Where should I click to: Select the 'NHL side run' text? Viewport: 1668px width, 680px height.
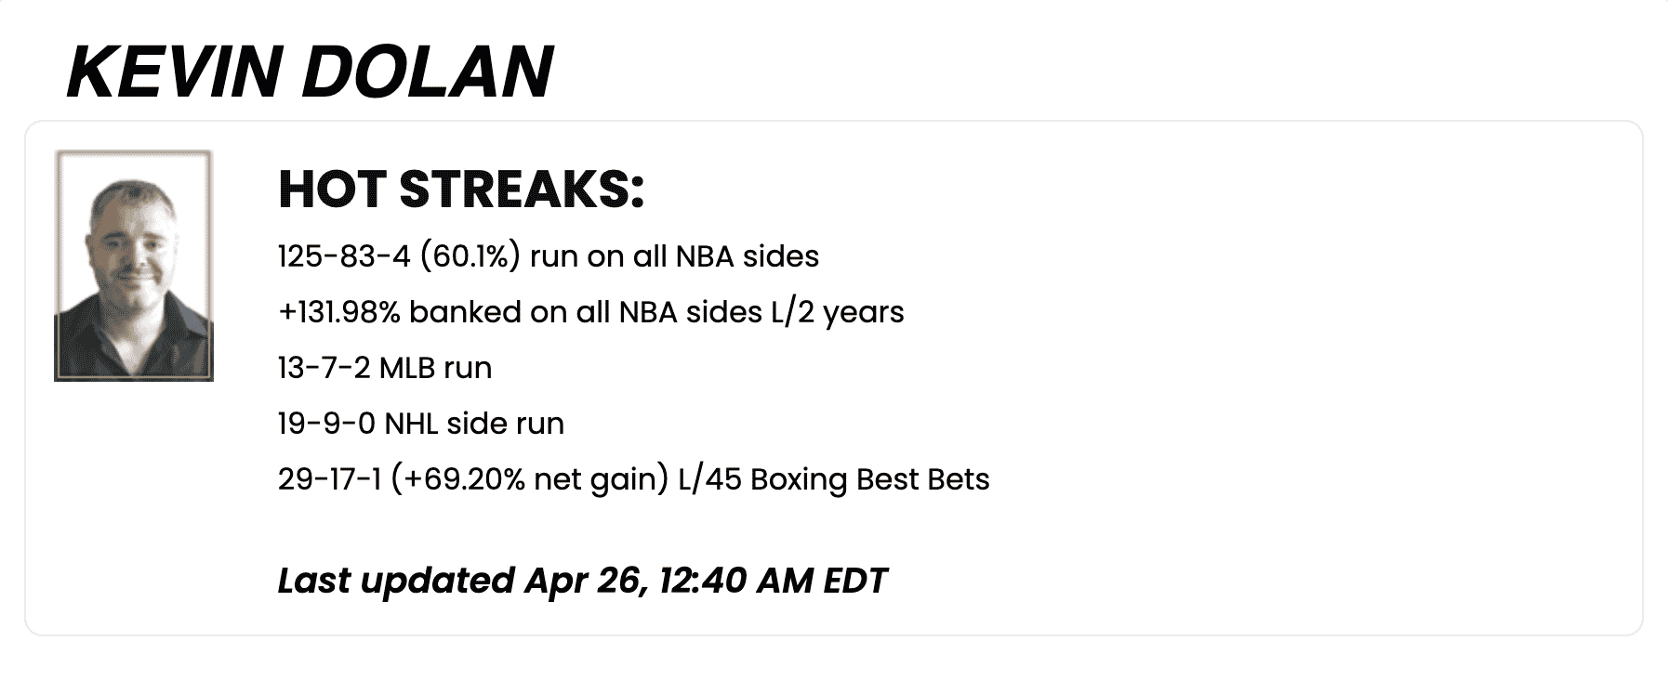pos(474,424)
